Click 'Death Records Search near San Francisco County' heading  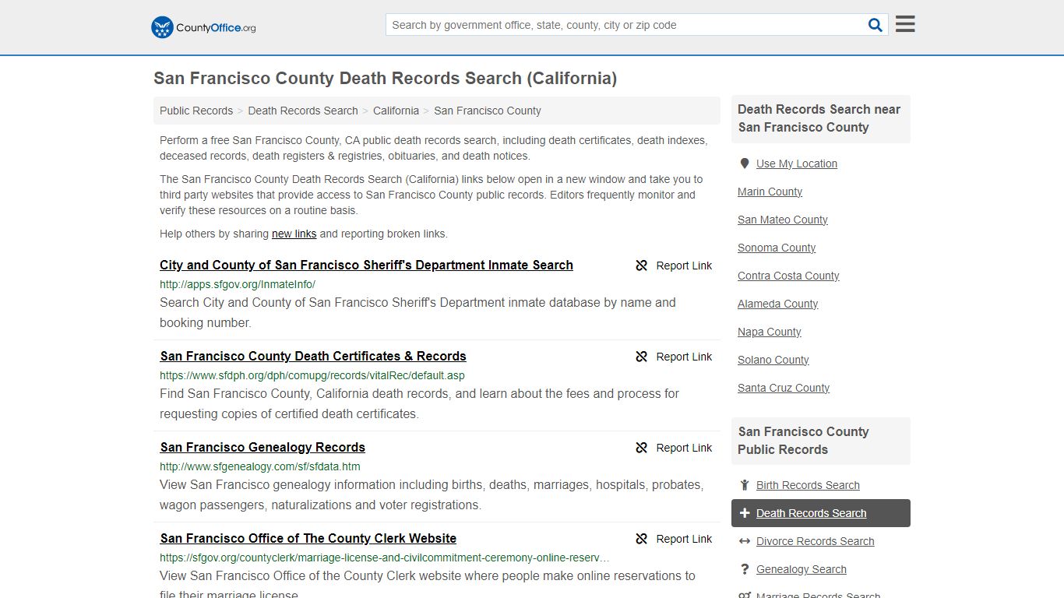tap(819, 118)
